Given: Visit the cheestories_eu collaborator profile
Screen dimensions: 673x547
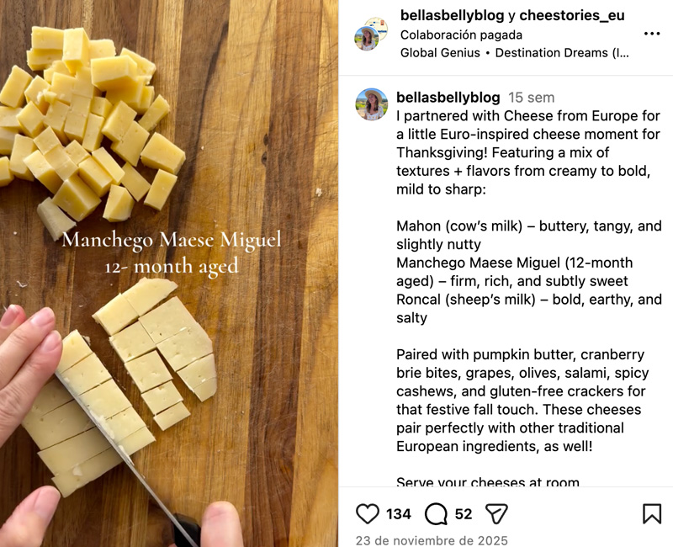Looking at the screenshot, I should [572, 16].
